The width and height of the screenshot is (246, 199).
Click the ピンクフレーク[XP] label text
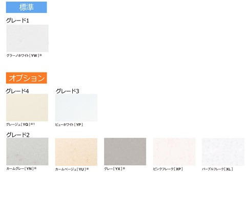tap(168, 169)
